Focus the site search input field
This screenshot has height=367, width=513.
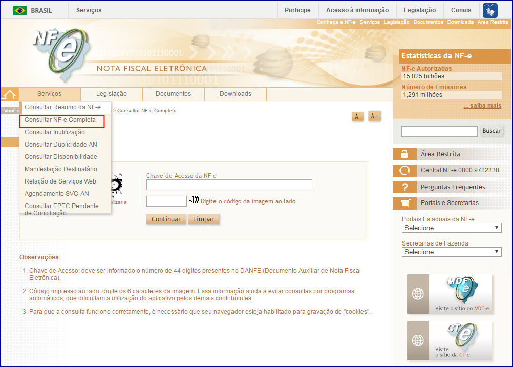pos(439,131)
